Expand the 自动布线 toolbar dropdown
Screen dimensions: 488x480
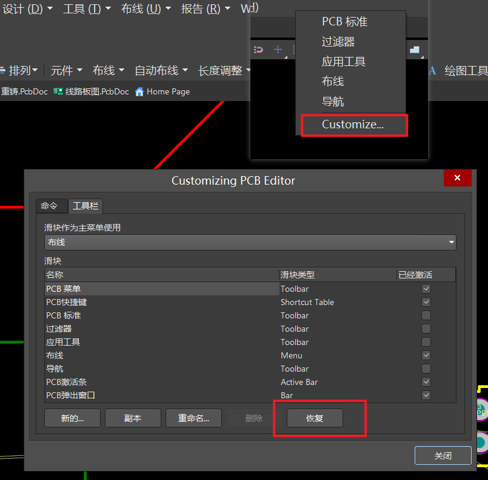click(161, 71)
